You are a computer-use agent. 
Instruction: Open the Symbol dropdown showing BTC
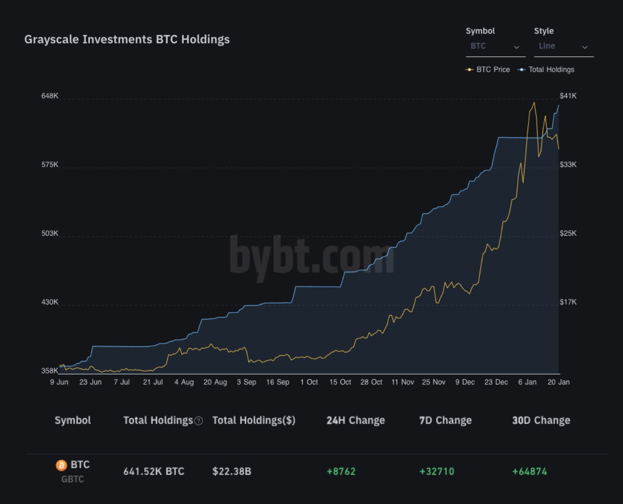click(x=496, y=47)
